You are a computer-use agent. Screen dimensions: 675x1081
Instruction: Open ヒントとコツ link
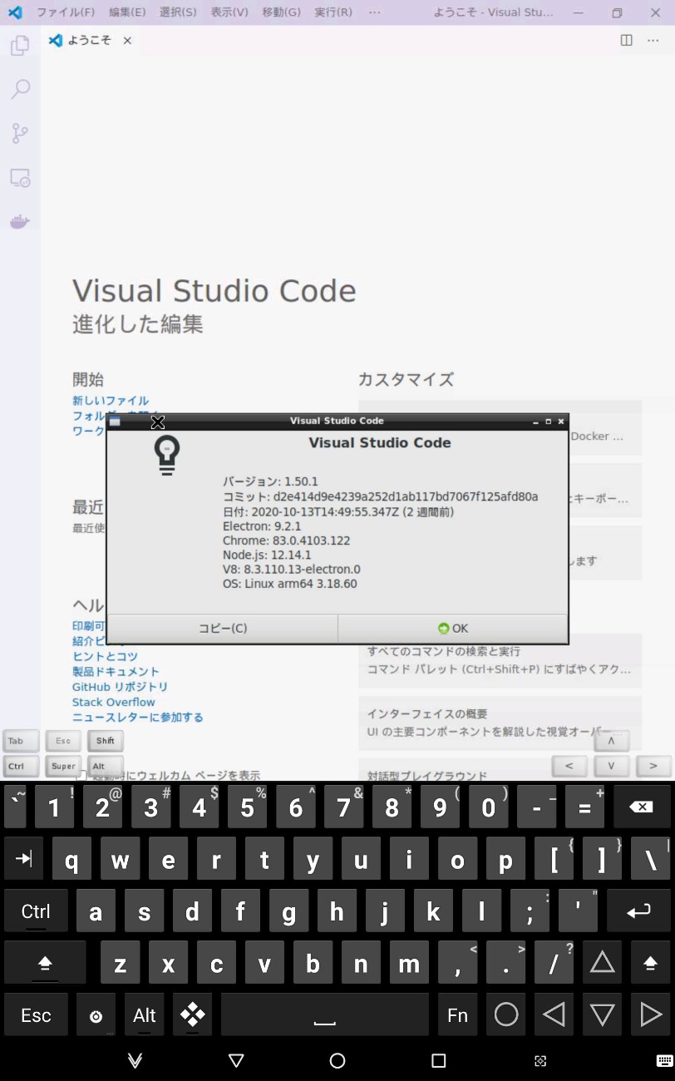coord(105,656)
